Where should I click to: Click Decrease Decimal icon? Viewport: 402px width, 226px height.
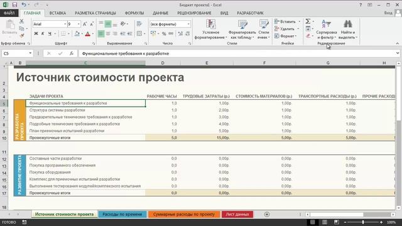click(188, 33)
